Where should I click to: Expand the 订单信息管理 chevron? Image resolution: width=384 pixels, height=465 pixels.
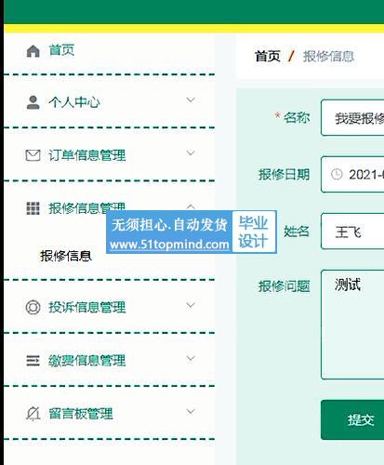[191, 153]
